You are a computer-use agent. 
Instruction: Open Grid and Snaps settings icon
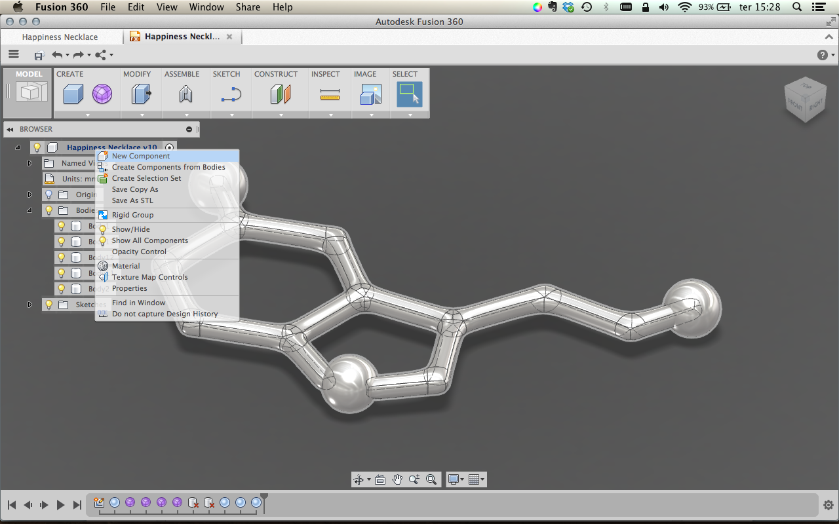(474, 479)
